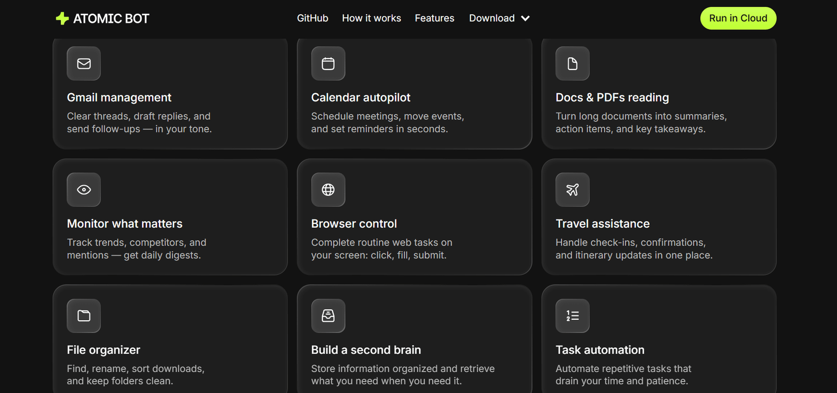Click the green plus logo icon
The image size is (837, 393).
tap(62, 18)
